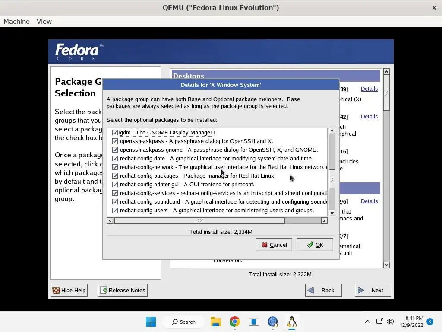Click the package list scroll up arrow
The width and height of the screenshot is (442, 332).
click(x=332, y=131)
